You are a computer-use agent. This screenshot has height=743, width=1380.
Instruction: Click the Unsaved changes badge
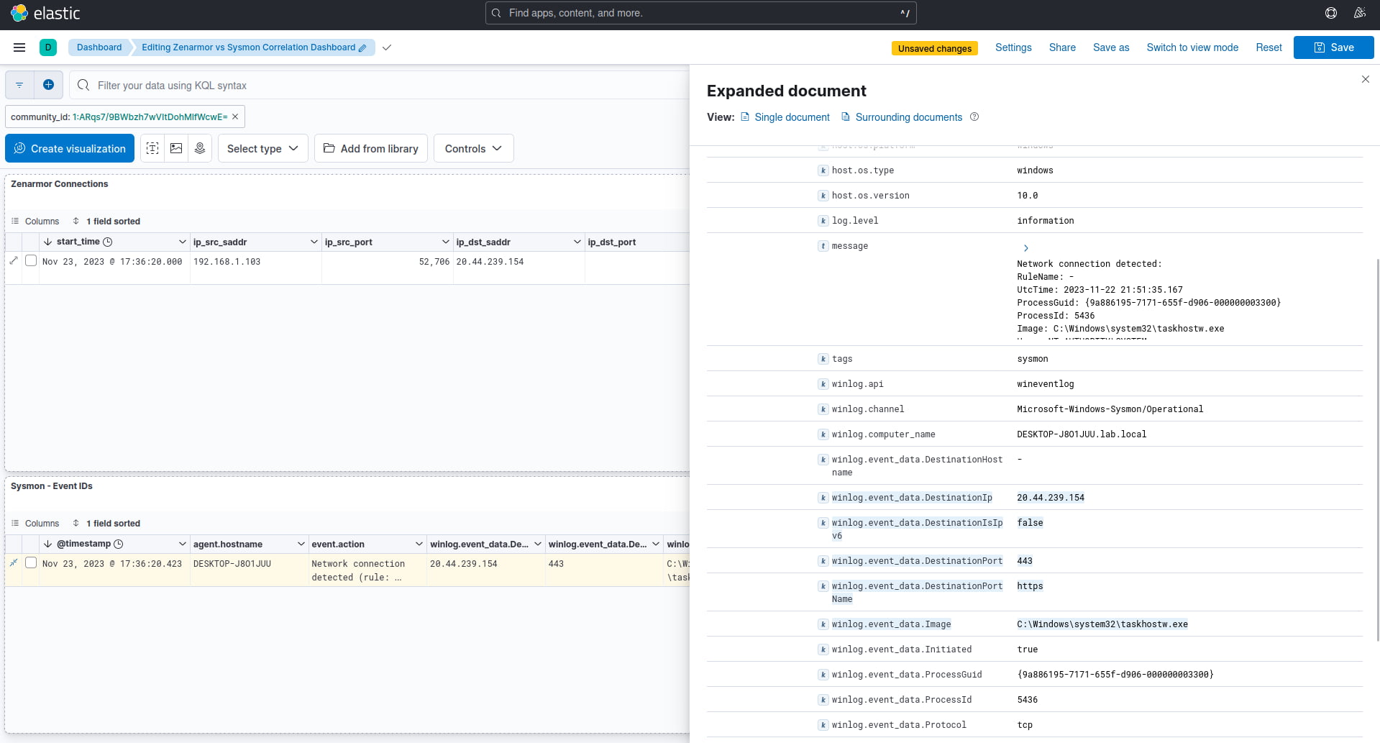point(935,48)
